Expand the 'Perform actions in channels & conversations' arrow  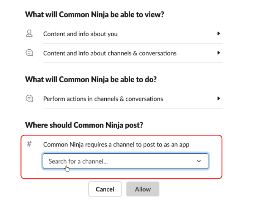[218, 99]
